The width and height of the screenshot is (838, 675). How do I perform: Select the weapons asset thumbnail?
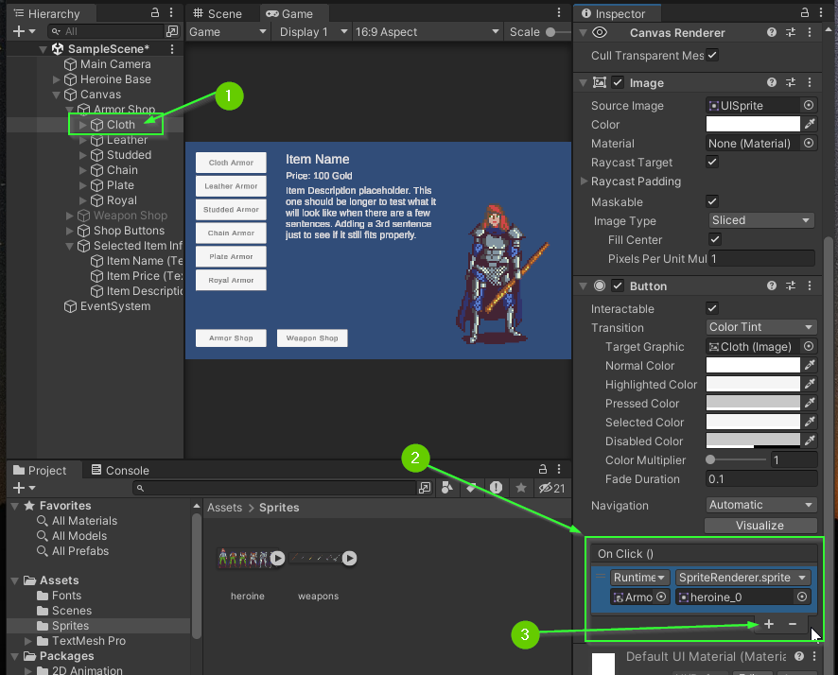pos(318,558)
